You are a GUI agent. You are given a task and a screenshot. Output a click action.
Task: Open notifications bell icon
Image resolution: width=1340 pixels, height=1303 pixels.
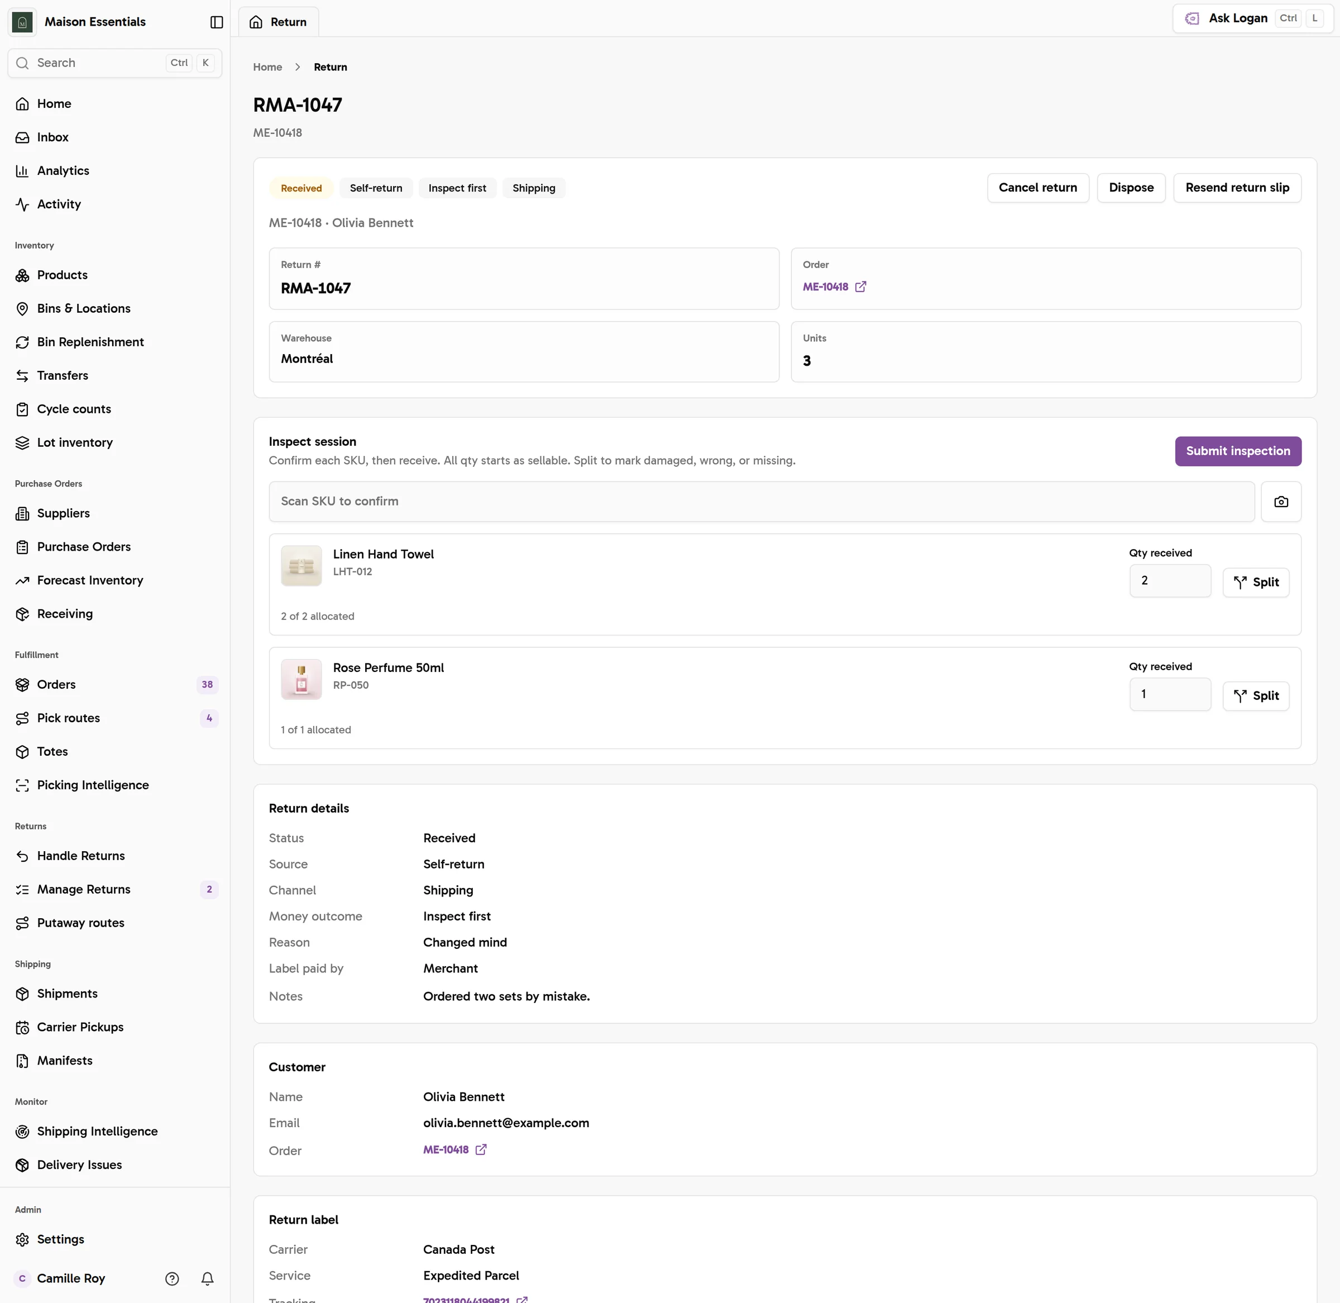(207, 1278)
